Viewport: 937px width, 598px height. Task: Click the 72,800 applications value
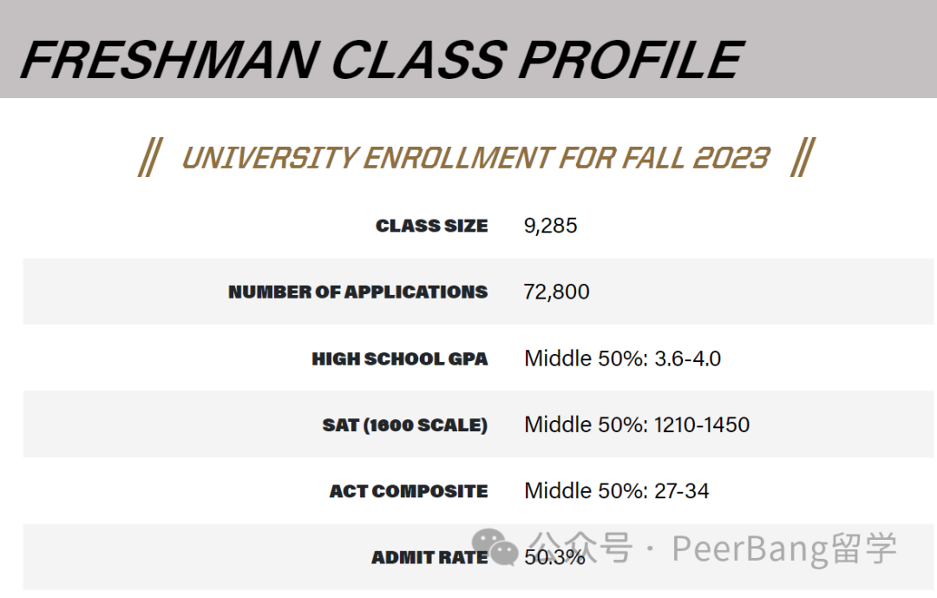556,292
